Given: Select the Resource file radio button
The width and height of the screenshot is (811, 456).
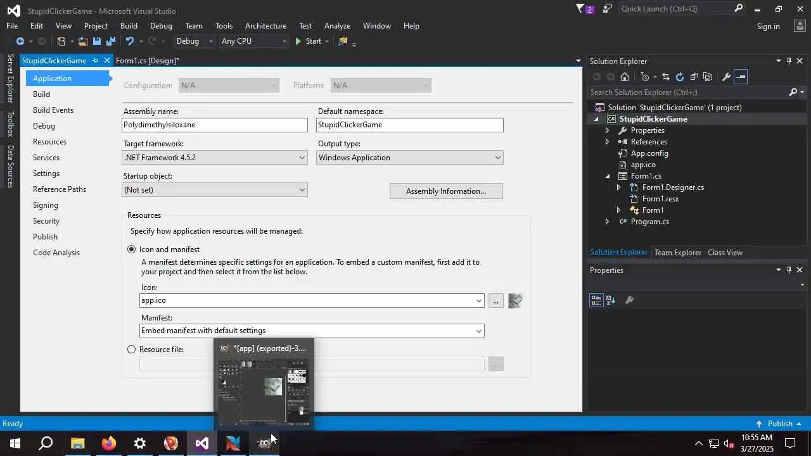Looking at the screenshot, I should click(x=131, y=350).
